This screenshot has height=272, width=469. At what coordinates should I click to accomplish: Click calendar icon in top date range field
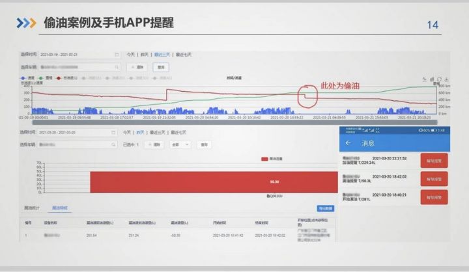117,55
